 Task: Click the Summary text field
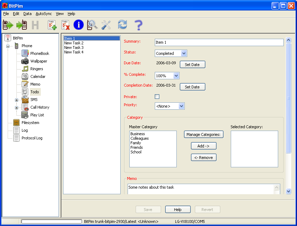click(219, 43)
